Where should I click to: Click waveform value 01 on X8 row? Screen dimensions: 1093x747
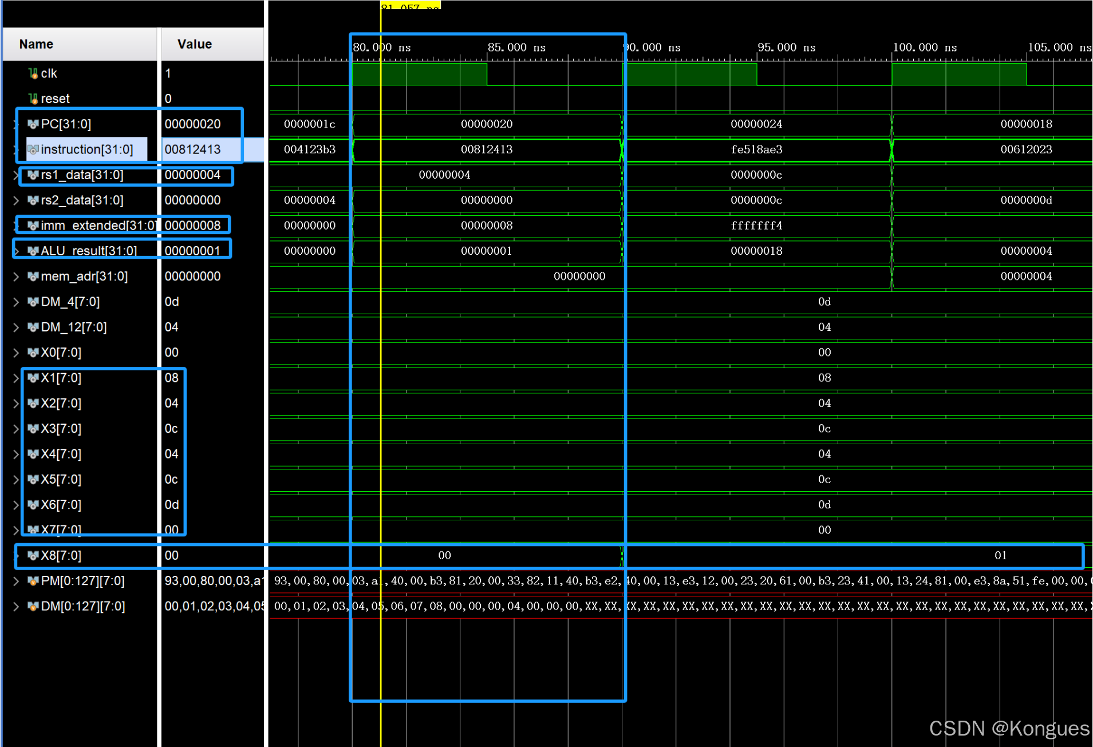point(1000,555)
